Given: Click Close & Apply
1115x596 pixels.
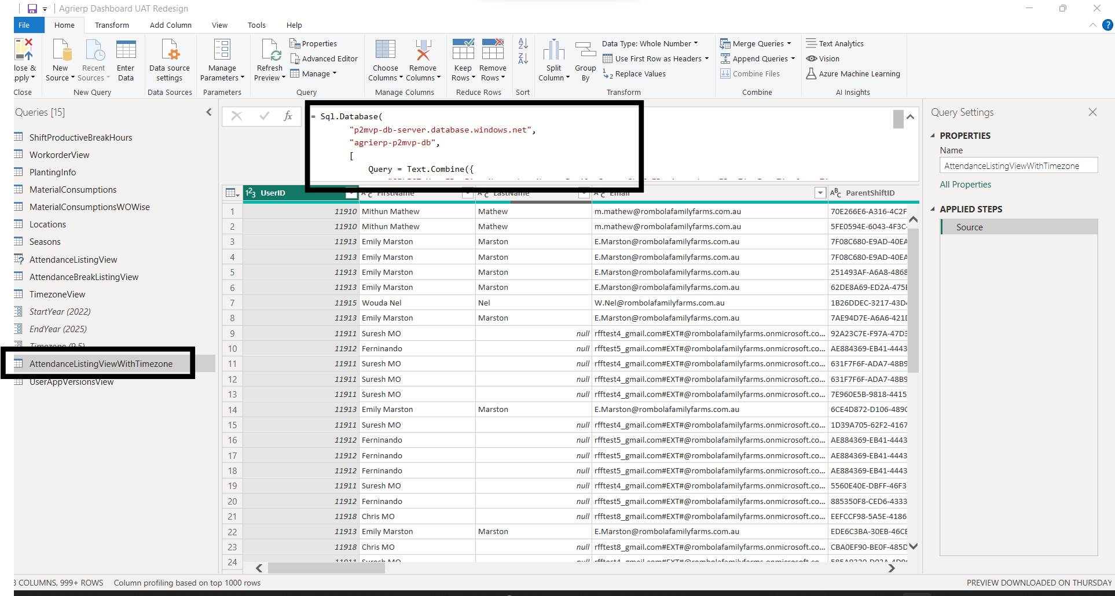Looking at the screenshot, I should pos(24,58).
